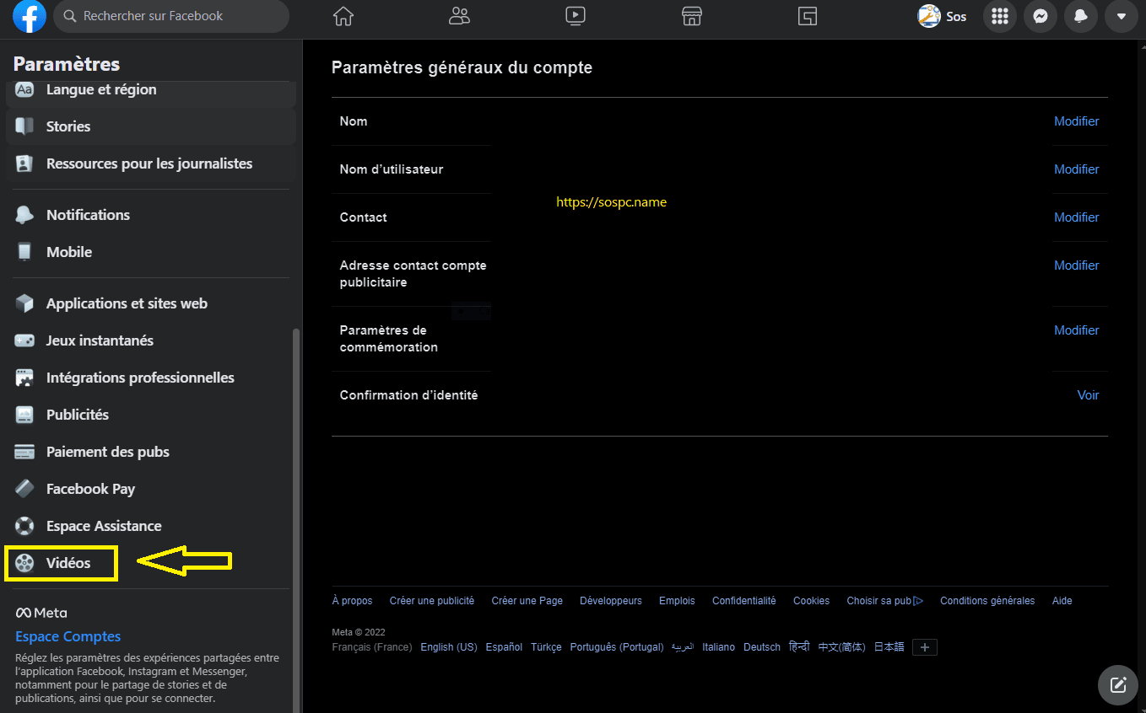
Task: Click the Jeux instantanés gamepad icon
Action: tap(24, 340)
